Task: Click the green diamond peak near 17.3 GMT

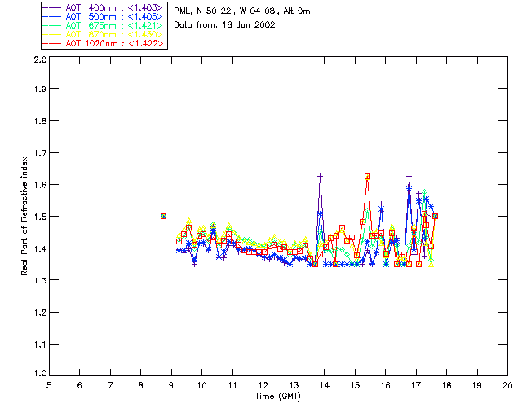Action: 424,192
